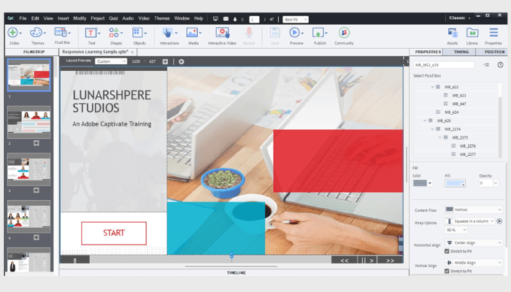Open the Themes menu
This screenshot has width=511, height=292.
coord(162,18)
